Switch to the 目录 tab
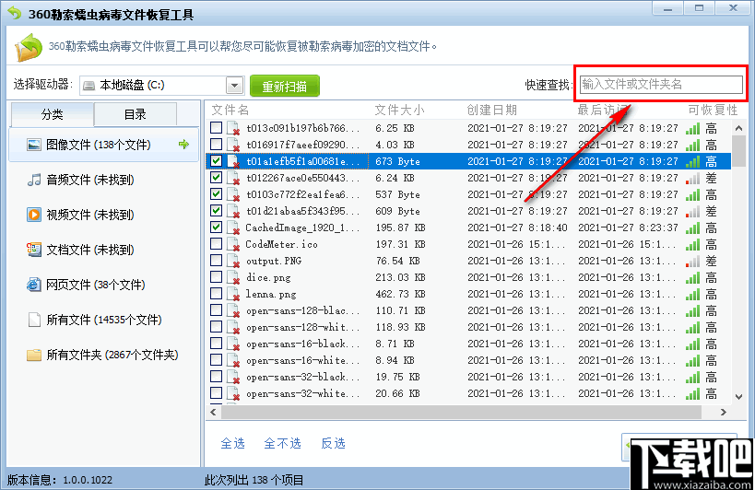 click(x=135, y=114)
